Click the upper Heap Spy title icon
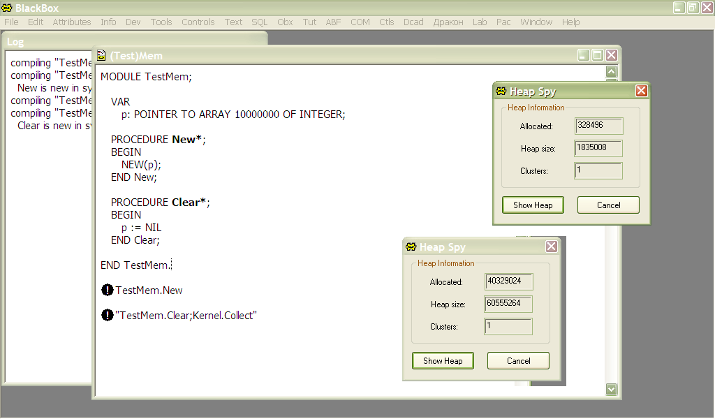Viewport: 715px width, 419px height. (501, 91)
